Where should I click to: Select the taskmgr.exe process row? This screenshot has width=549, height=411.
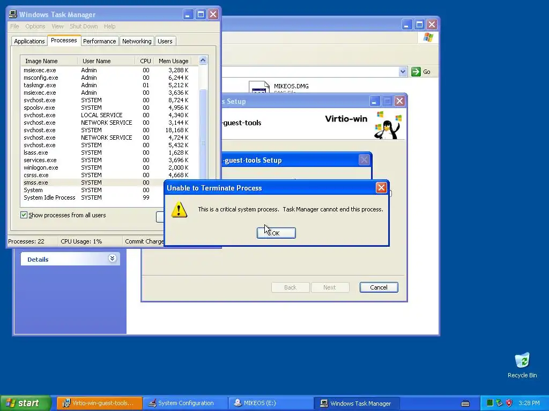(109, 85)
